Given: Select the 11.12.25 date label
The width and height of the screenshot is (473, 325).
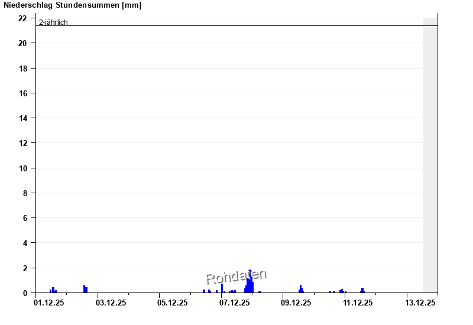Looking at the screenshot, I should click(358, 303).
